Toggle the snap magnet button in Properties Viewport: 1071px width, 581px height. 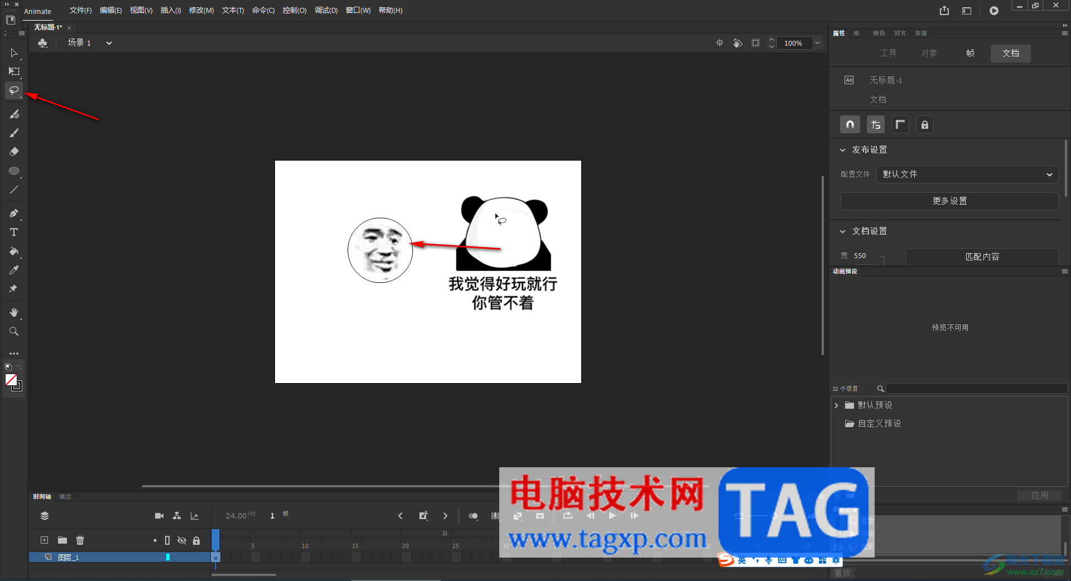(850, 125)
